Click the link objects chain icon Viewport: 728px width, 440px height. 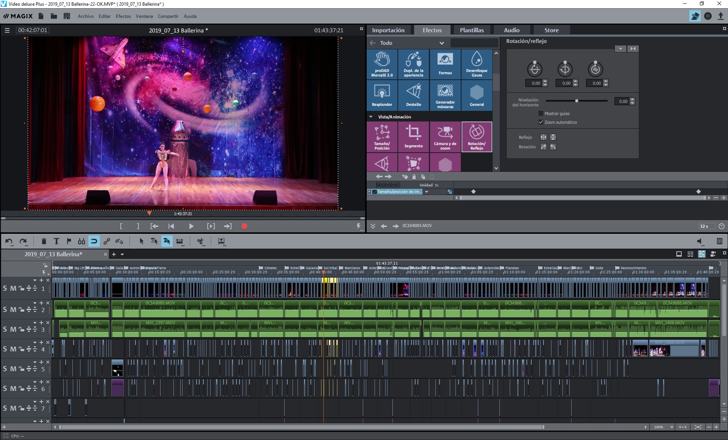[x=107, y=241]
